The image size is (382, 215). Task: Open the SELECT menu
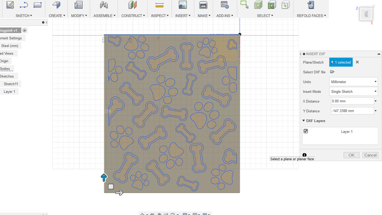click(265, 16)
